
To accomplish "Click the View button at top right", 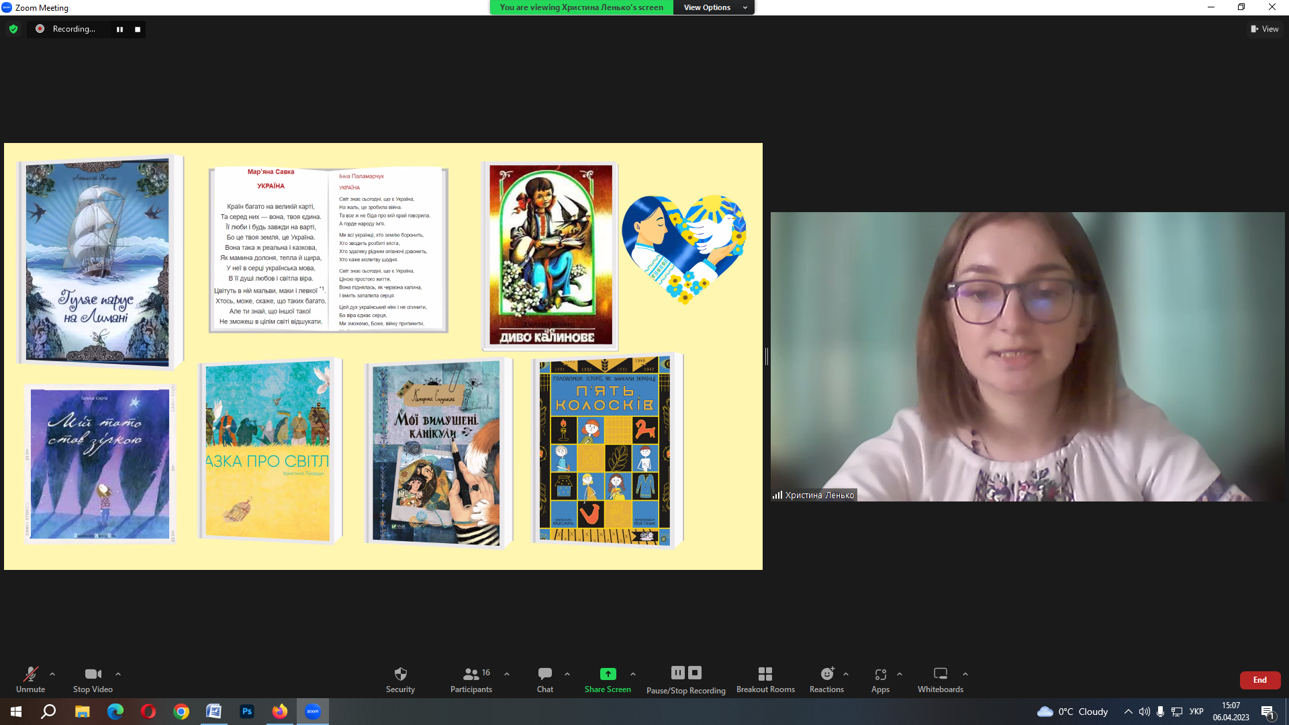I will point(1265,29).
